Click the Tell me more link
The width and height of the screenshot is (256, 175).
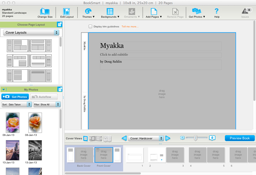pyautogui.click(x=130, y=26)
